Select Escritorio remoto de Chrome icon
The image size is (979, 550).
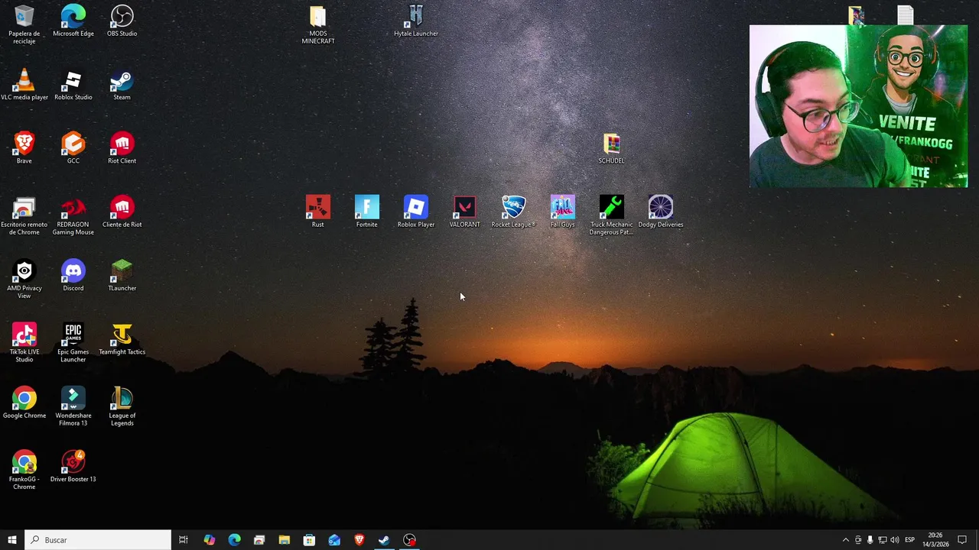(x=24, y=215)
